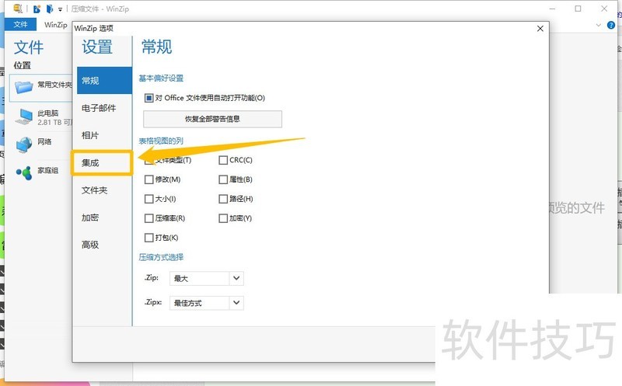Select 常用文件夹 folder icon in main window

[x=23, y=86]
